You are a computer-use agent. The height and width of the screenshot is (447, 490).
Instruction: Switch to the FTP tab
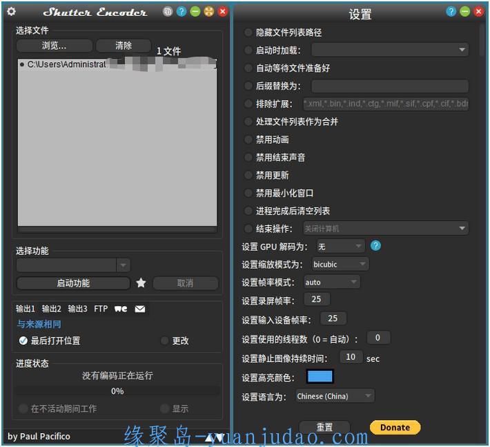pyautogui.click(x=101, y=309)
